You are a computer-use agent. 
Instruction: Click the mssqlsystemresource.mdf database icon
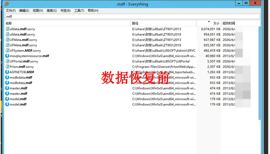7,56
